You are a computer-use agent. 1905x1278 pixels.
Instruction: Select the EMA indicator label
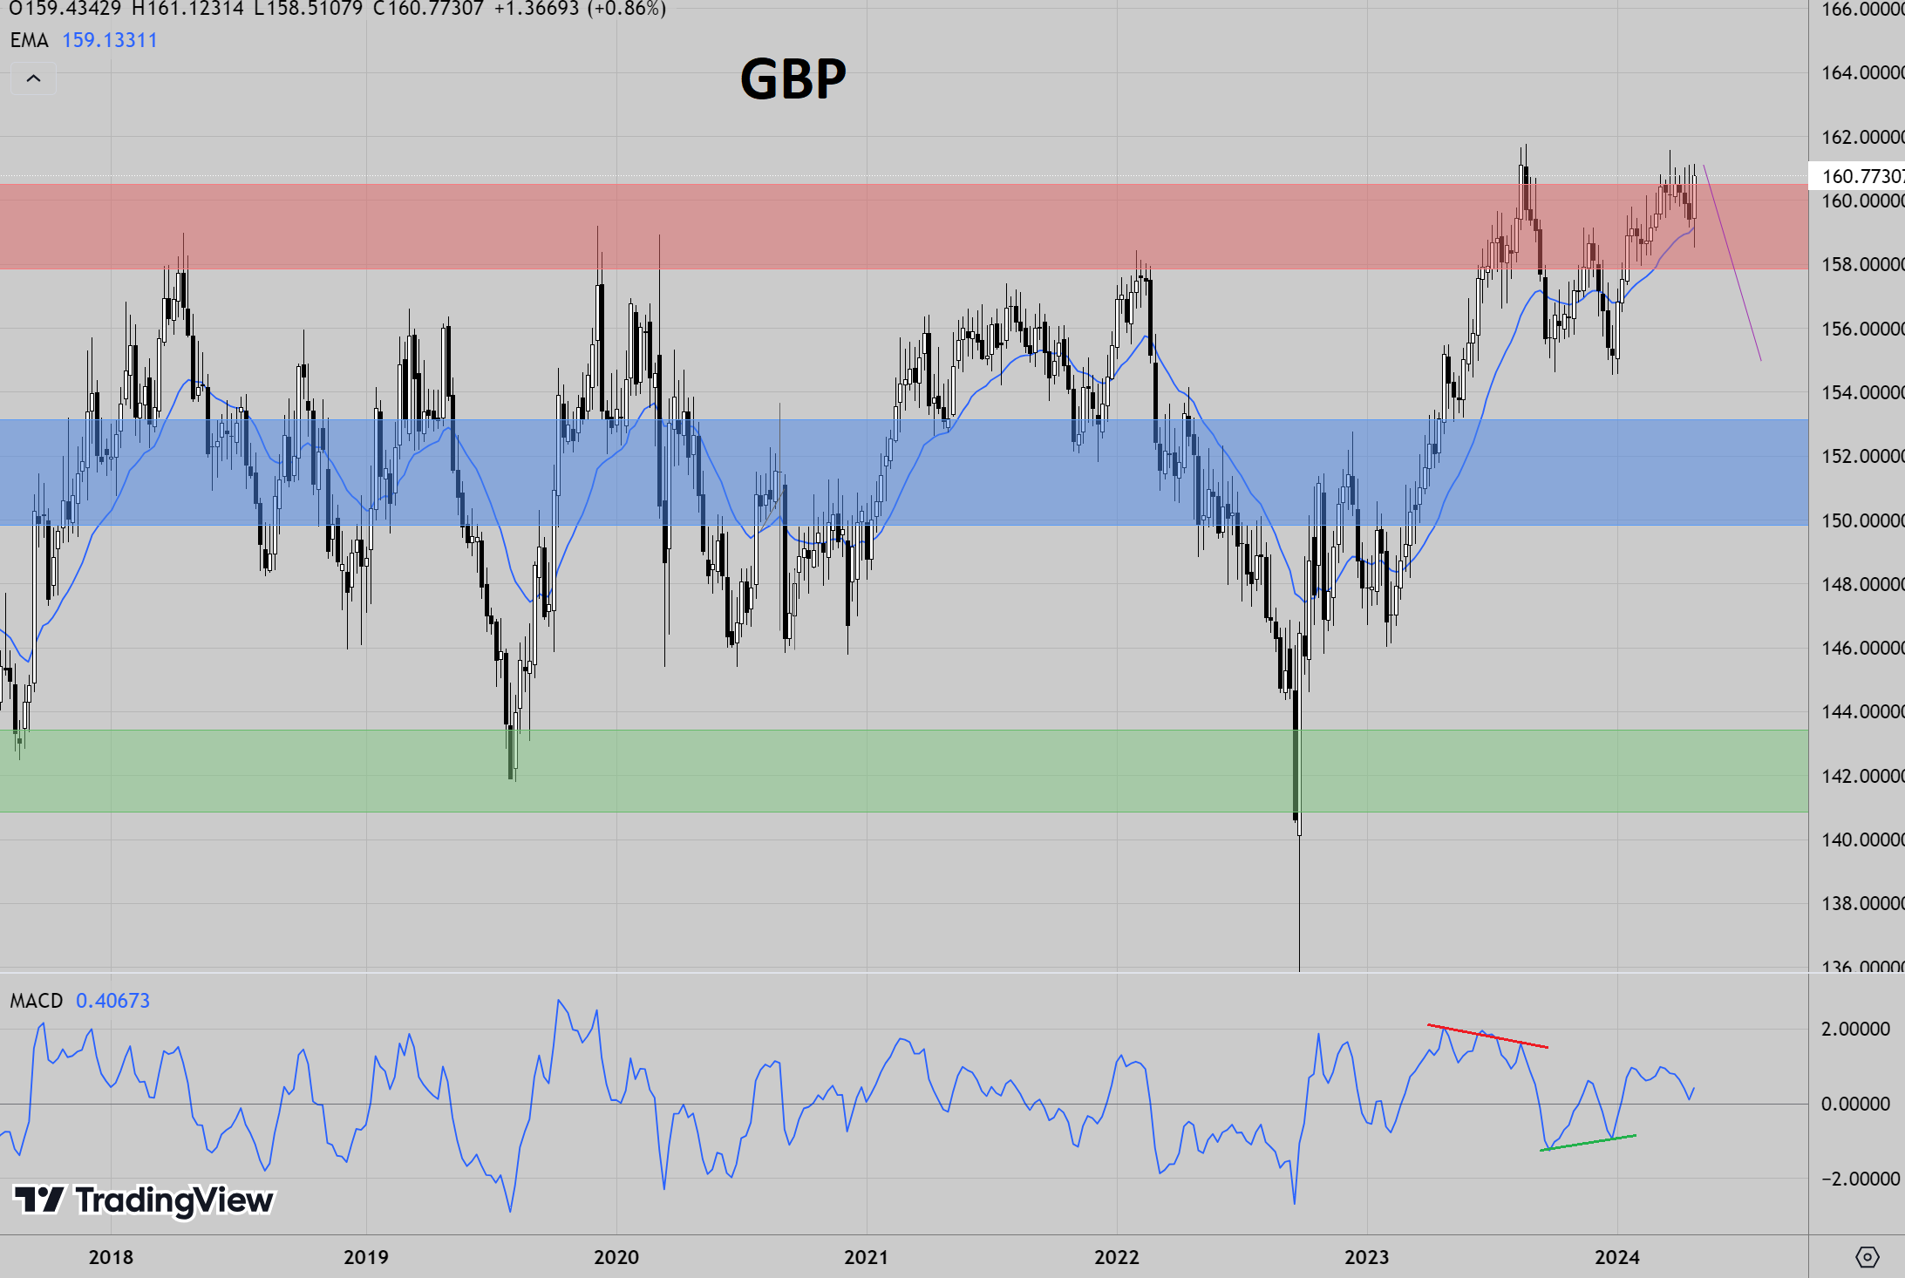(30, 40)
